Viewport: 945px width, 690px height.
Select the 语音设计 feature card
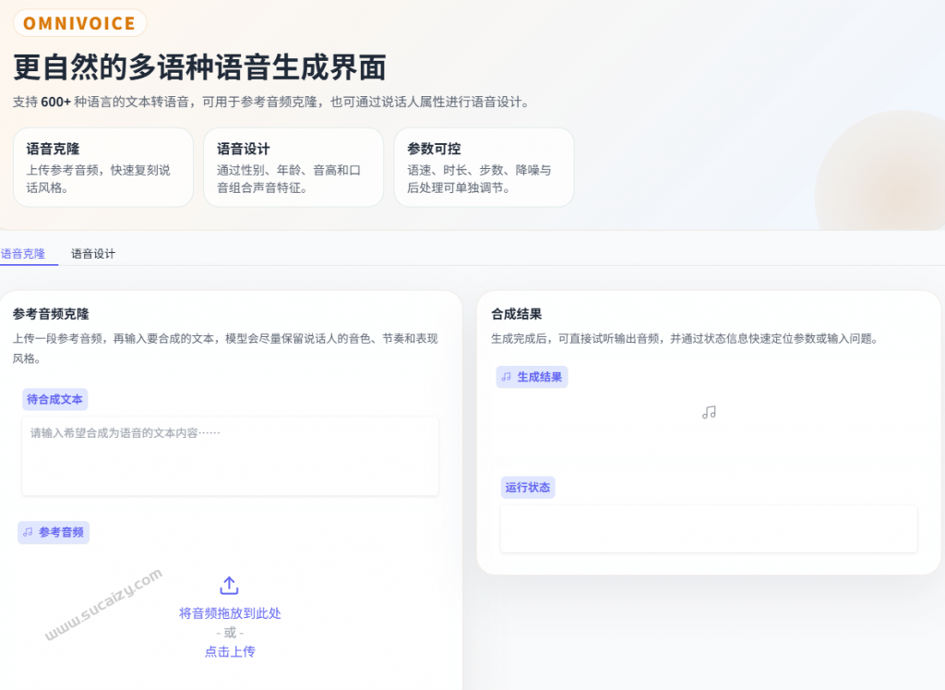[293, 167]
